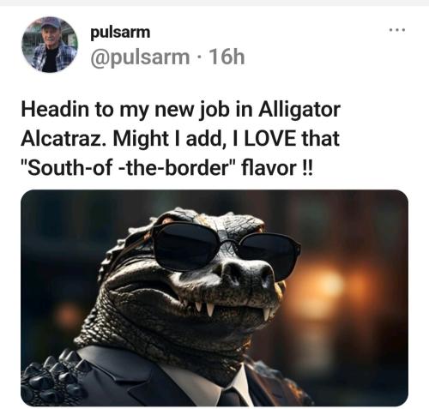Click the word "Headin" in the post

55,110
